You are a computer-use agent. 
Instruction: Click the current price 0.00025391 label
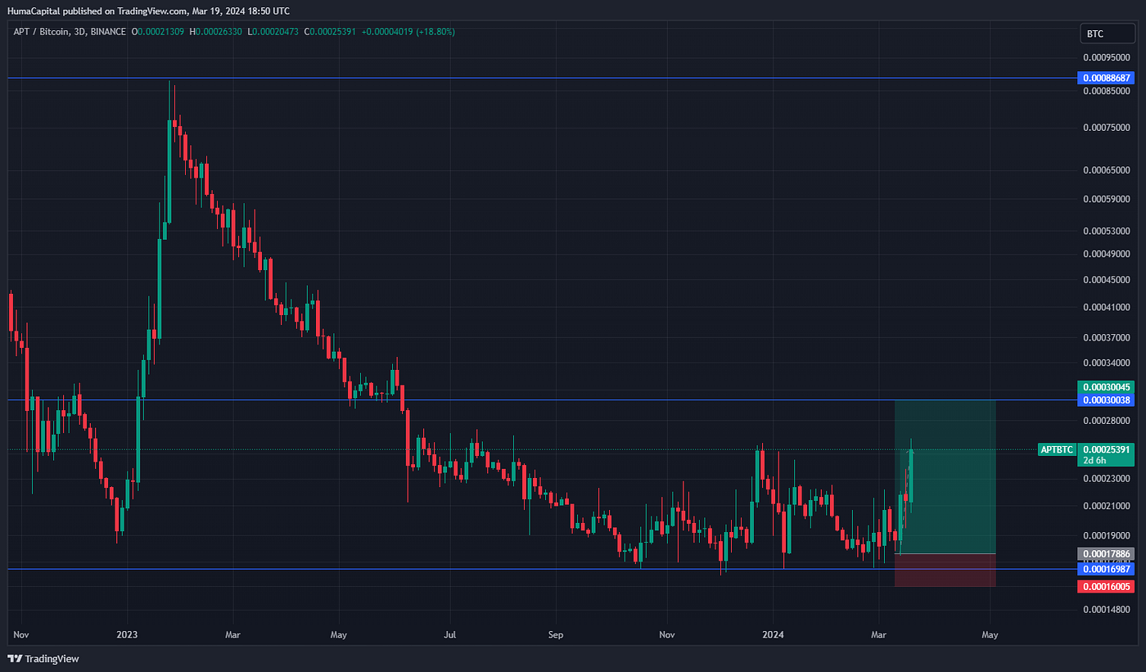1107,449
